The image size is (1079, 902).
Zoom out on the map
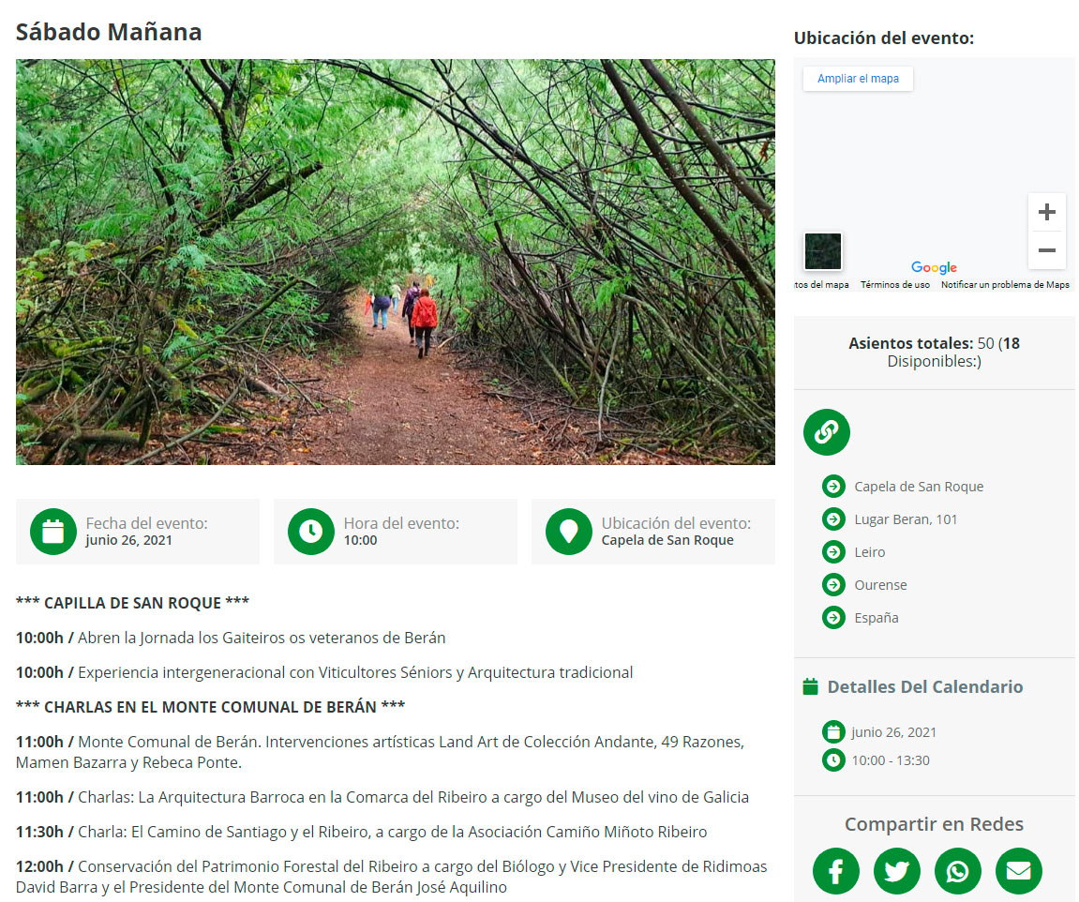(x=1046, y=250)
